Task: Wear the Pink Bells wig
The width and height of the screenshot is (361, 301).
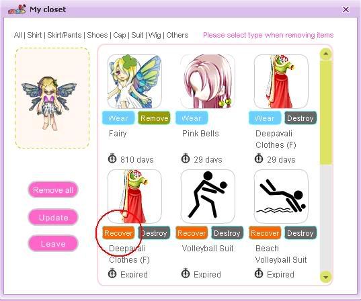Action: (x=192, y=118)
